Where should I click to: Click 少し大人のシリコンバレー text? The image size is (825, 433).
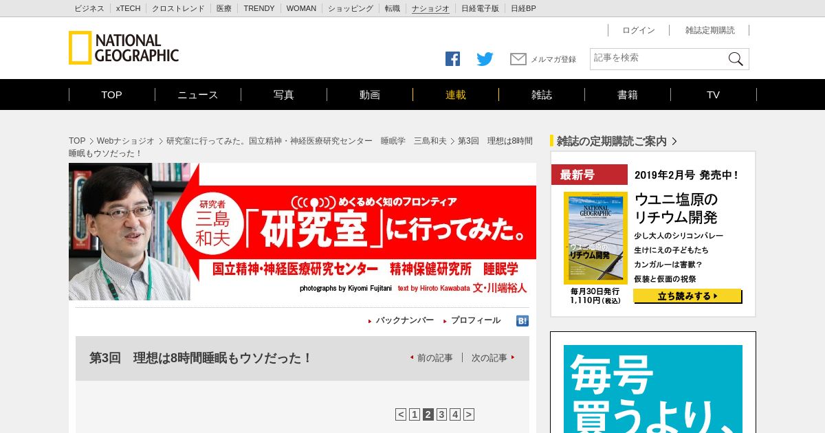679,236
